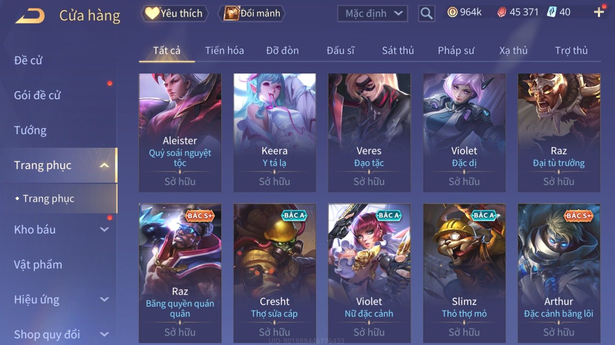
Task: Expand the Hiệu ứng sidebar section
Action: (105, 299)
